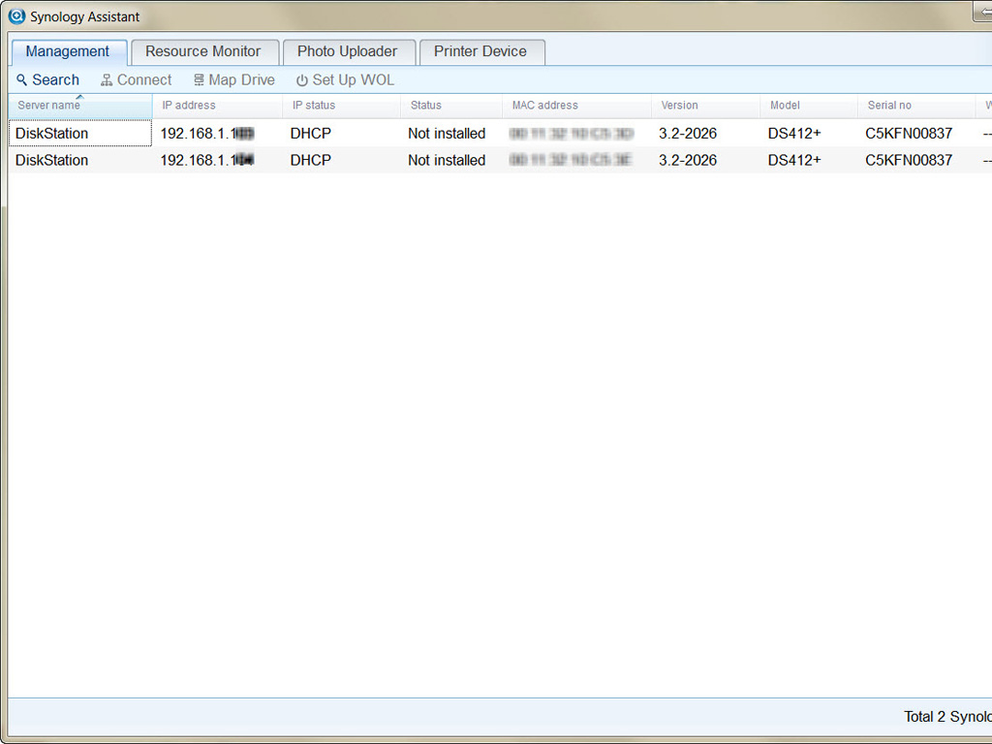Click the blurred MAC address in first row

click(572, 134)
